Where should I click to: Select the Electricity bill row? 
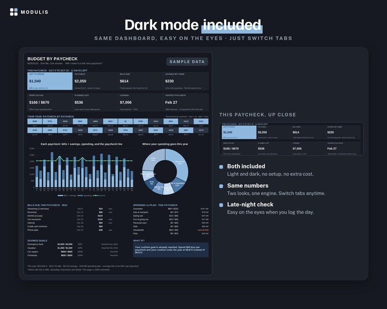click(70, 212)
